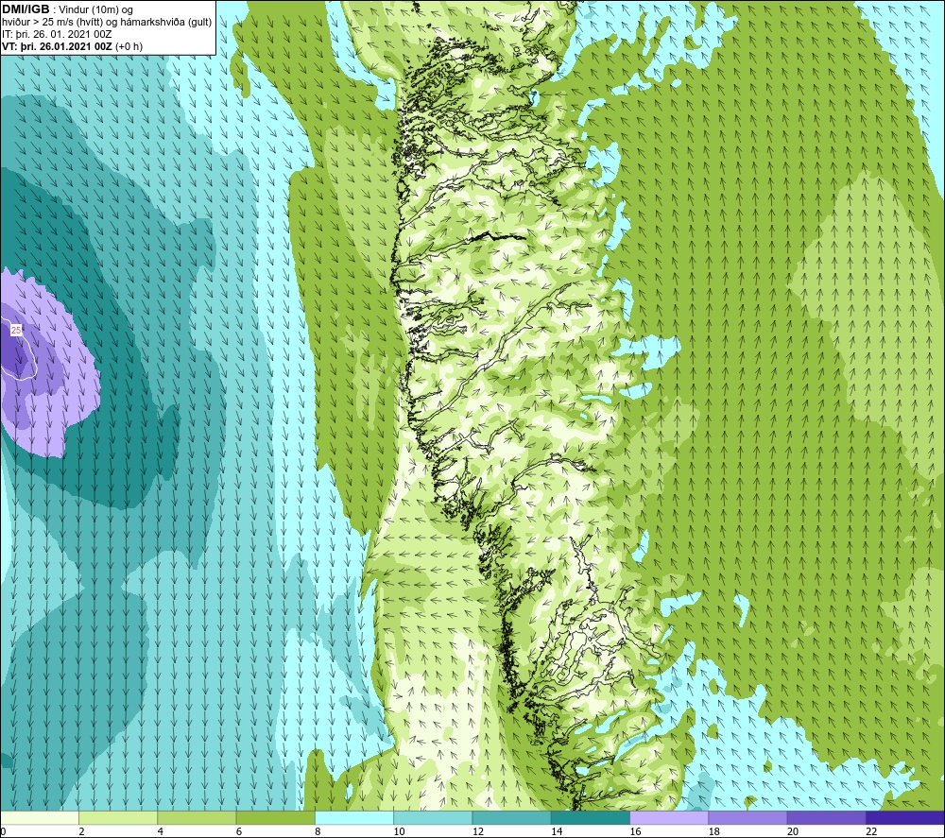The height and width of the screenshot is (838, 945).
Task: Click the "4" legend scale label
Action: [161, 831]
